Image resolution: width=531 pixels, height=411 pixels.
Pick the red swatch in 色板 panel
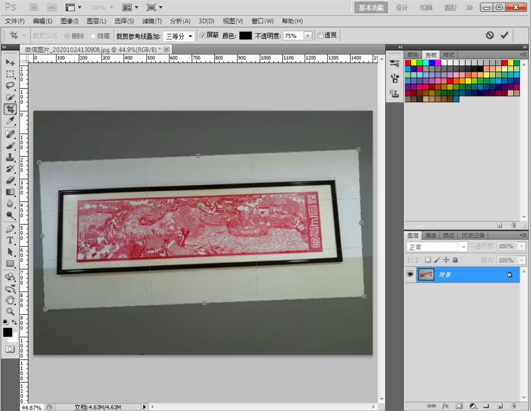pyautogui.click(x=408, y=63)
